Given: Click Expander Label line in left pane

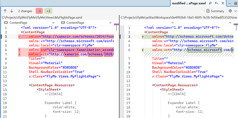Looking at the screenshot, I should click(61, 103).
